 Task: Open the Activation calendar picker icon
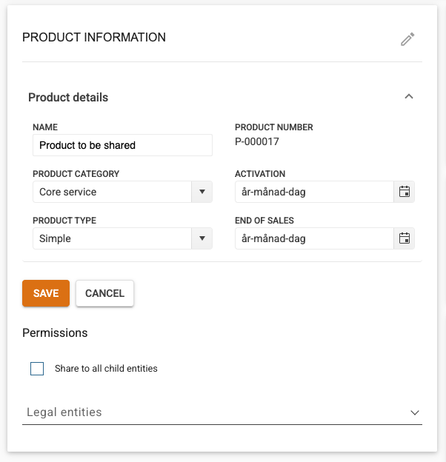[405, 192]
